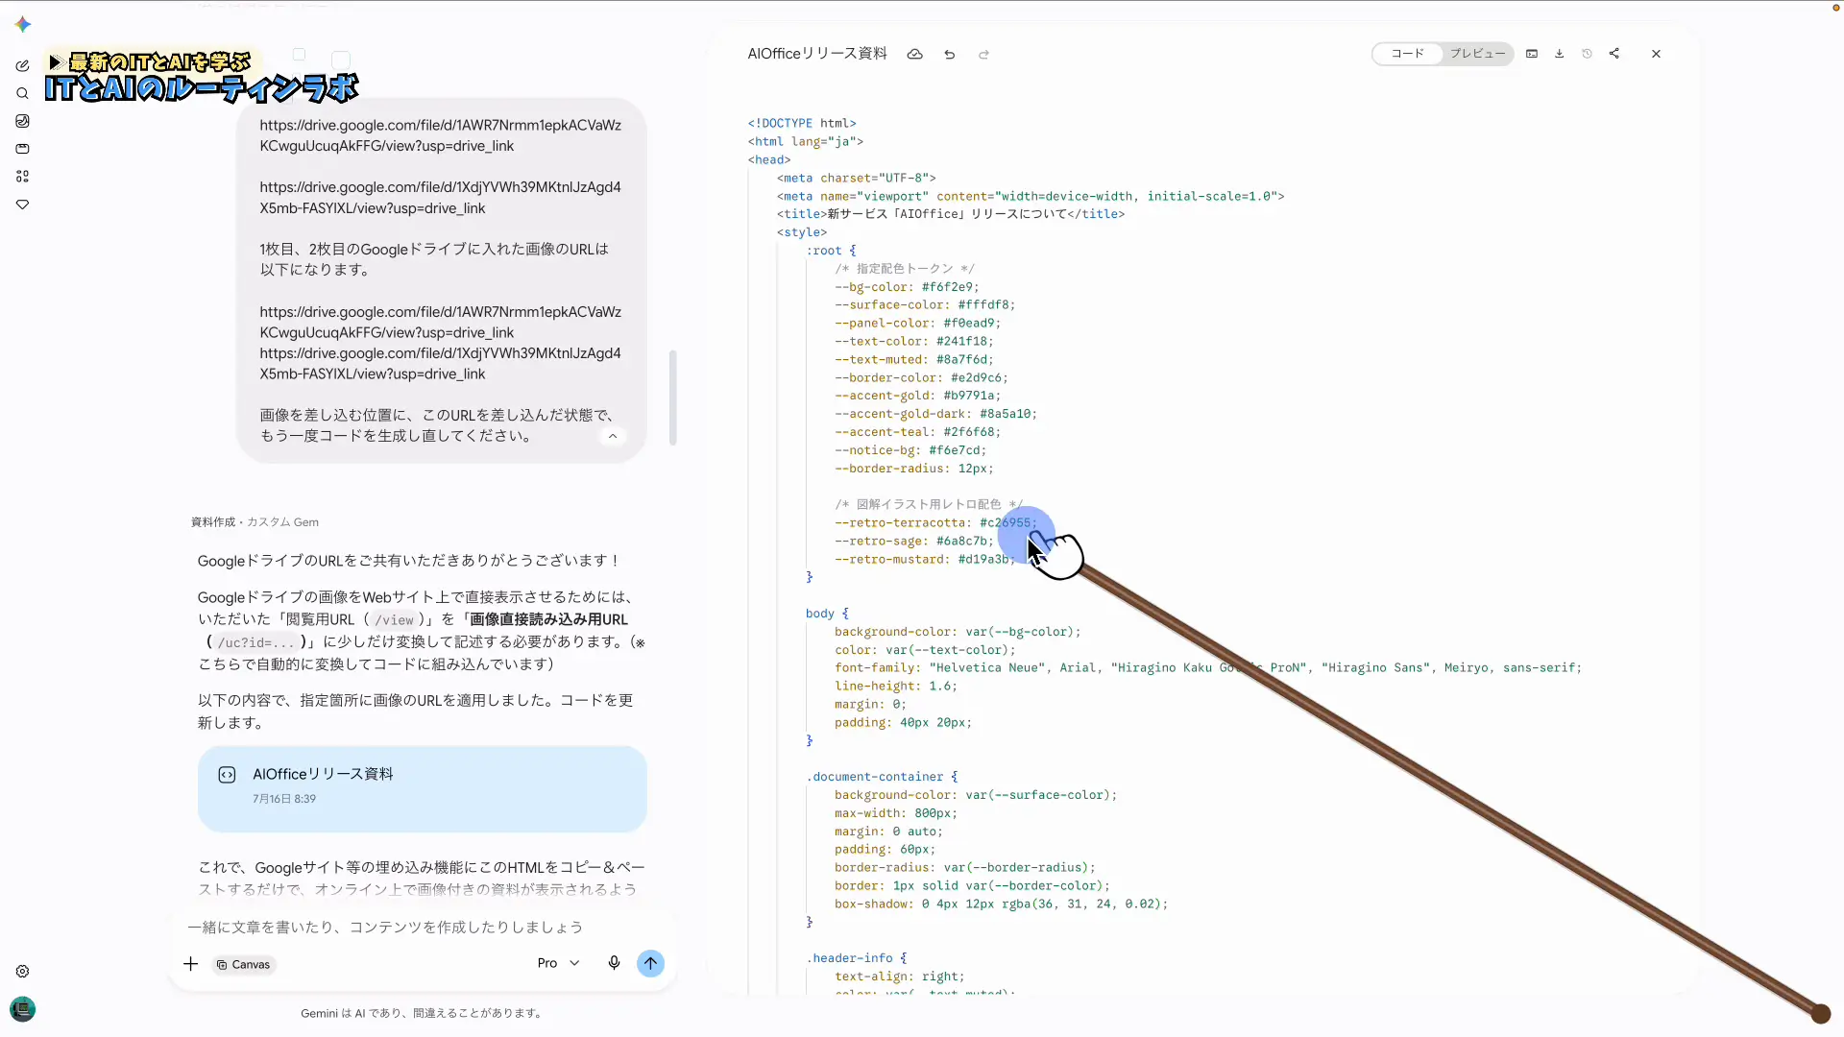Image resolution: width=1844 pixels, height=1037 pixels.
Task: Click the chat panel scrollbar
Action: click(673, 398)
